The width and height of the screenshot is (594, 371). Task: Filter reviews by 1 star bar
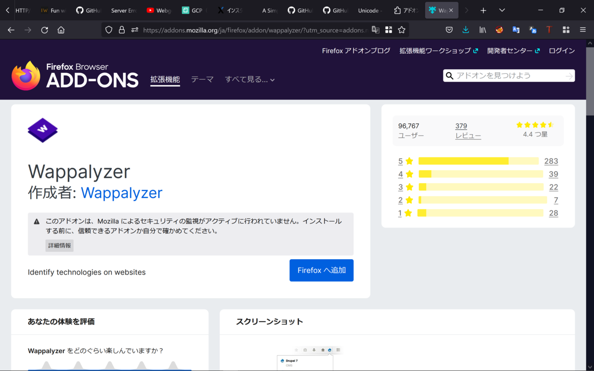[480, 213]
